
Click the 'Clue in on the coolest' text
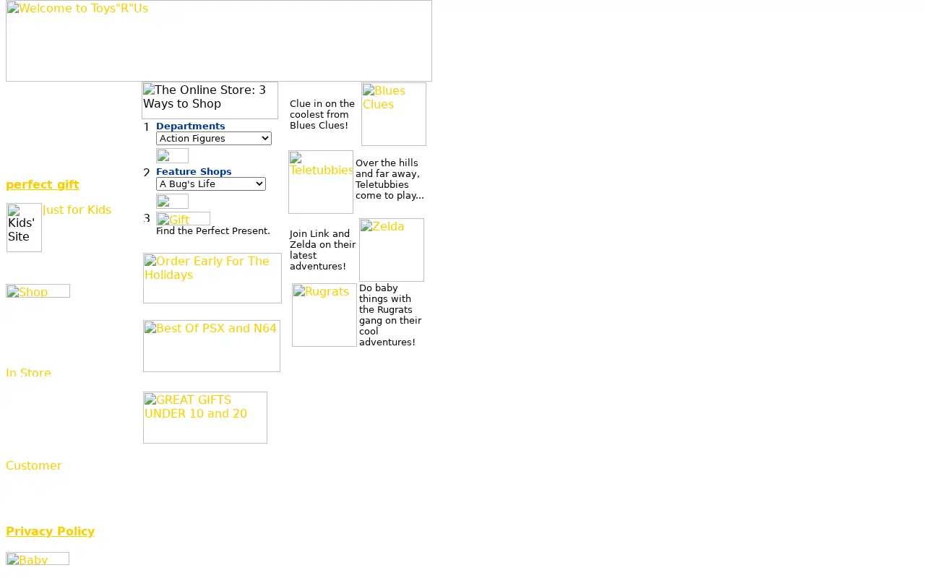[x=322, y=114]
